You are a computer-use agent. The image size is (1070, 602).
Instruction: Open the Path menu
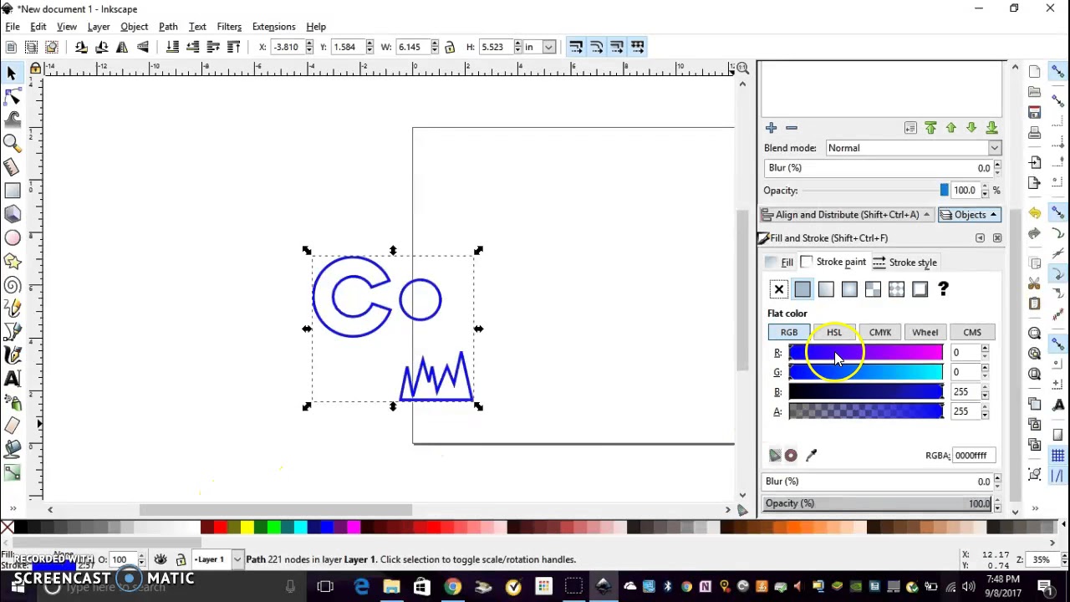(168, 27)
